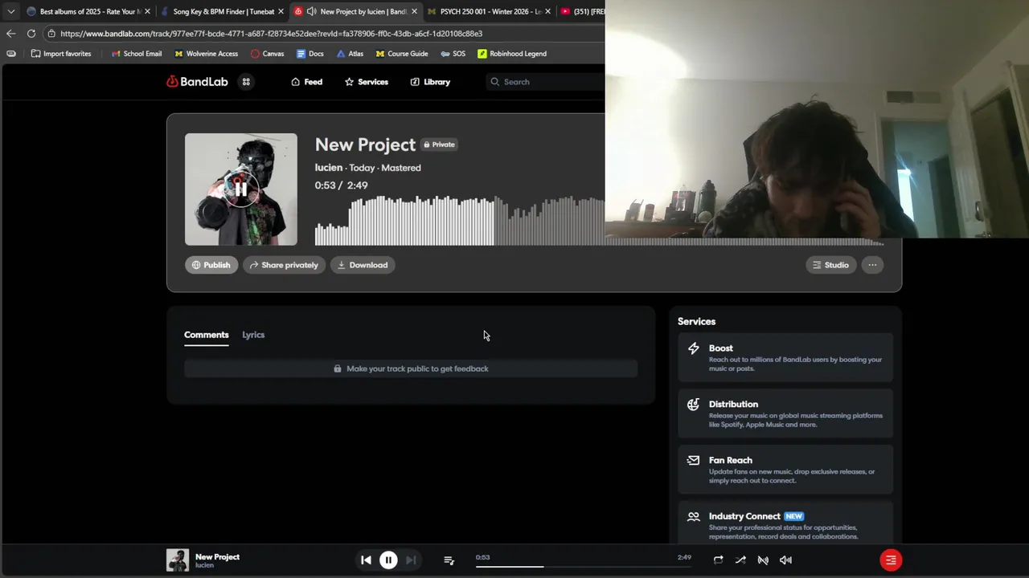The width and height of the screenshot is (1029, 578).
Task: Go to the Feed page
Action: (306, 82)
